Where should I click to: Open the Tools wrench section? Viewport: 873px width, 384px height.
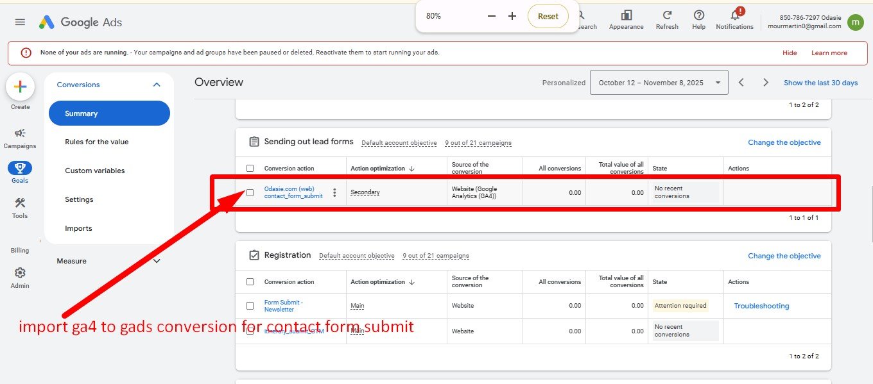point(20,203)
